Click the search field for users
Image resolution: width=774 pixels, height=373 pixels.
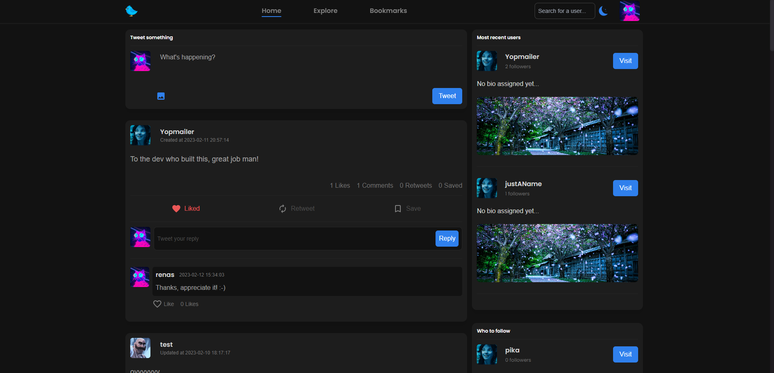tap(564, 11)
